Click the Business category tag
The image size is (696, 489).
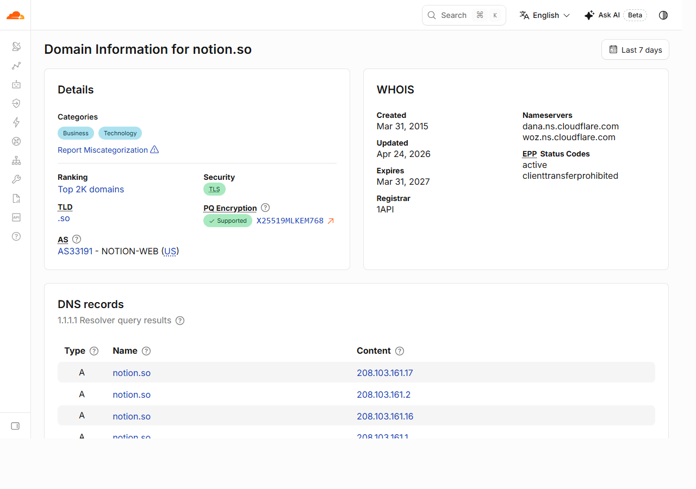76,133
